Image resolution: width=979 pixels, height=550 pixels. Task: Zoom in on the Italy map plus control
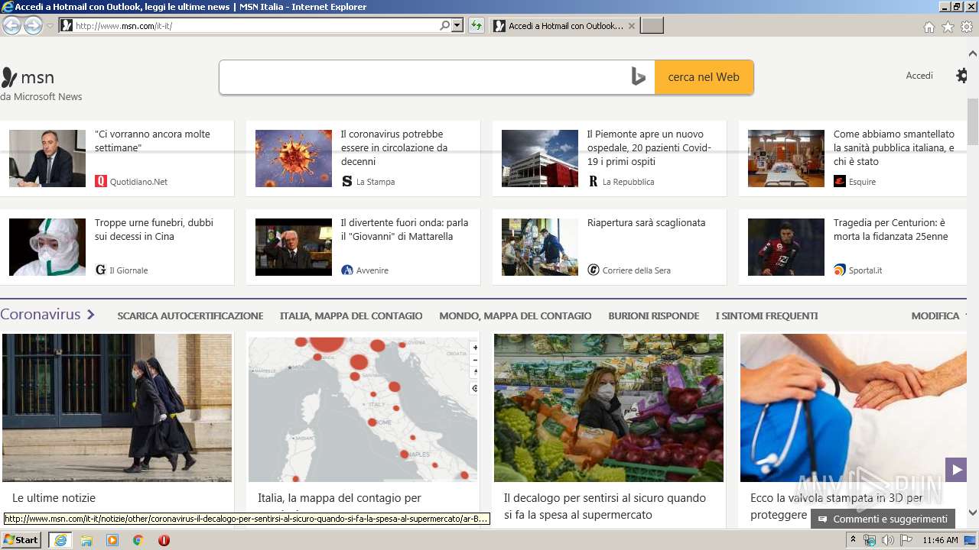click(x=474, y=348)
